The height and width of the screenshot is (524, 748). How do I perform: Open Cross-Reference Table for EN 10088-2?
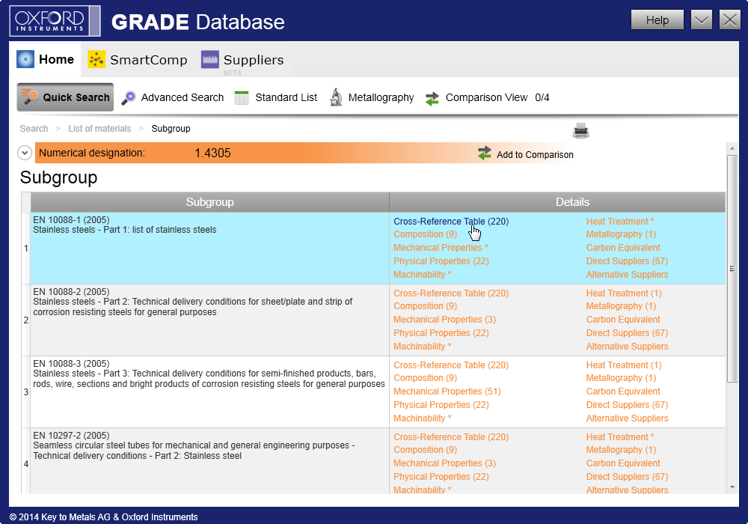[x=451, y=293]
